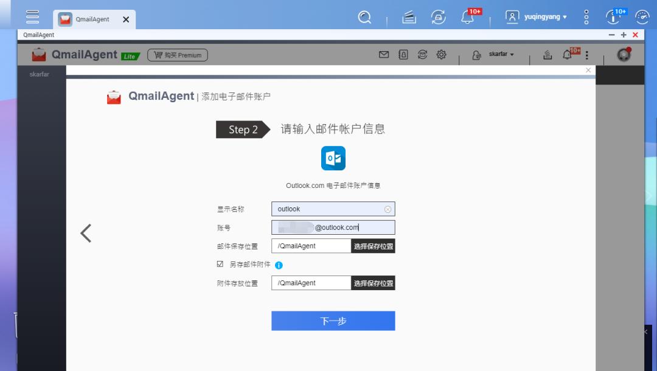Switch account using the person-with-arrow icon
657x371 pixels.
tap(477, 54)
